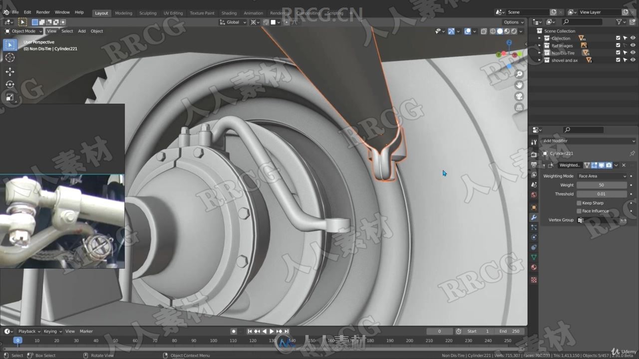Open the View Layer properties tab
This screenshot has width=639, height=359.
click(x=534, y=174)
